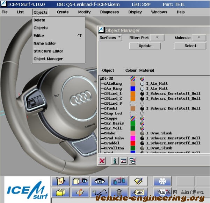210x203 pixels.
Task: Click the bottom-row snowflake with red arrow
Action: pos(162,192)
